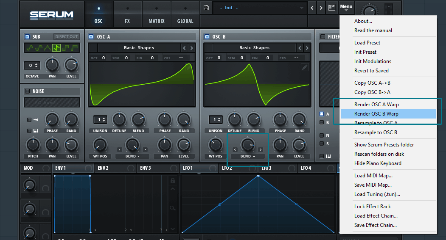The width and height of the screenshot is (446, 240).
Task: Toggle filter routing for S
Action: 322,143
